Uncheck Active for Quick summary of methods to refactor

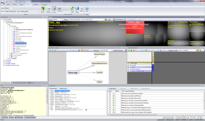[x=110, y=94]
